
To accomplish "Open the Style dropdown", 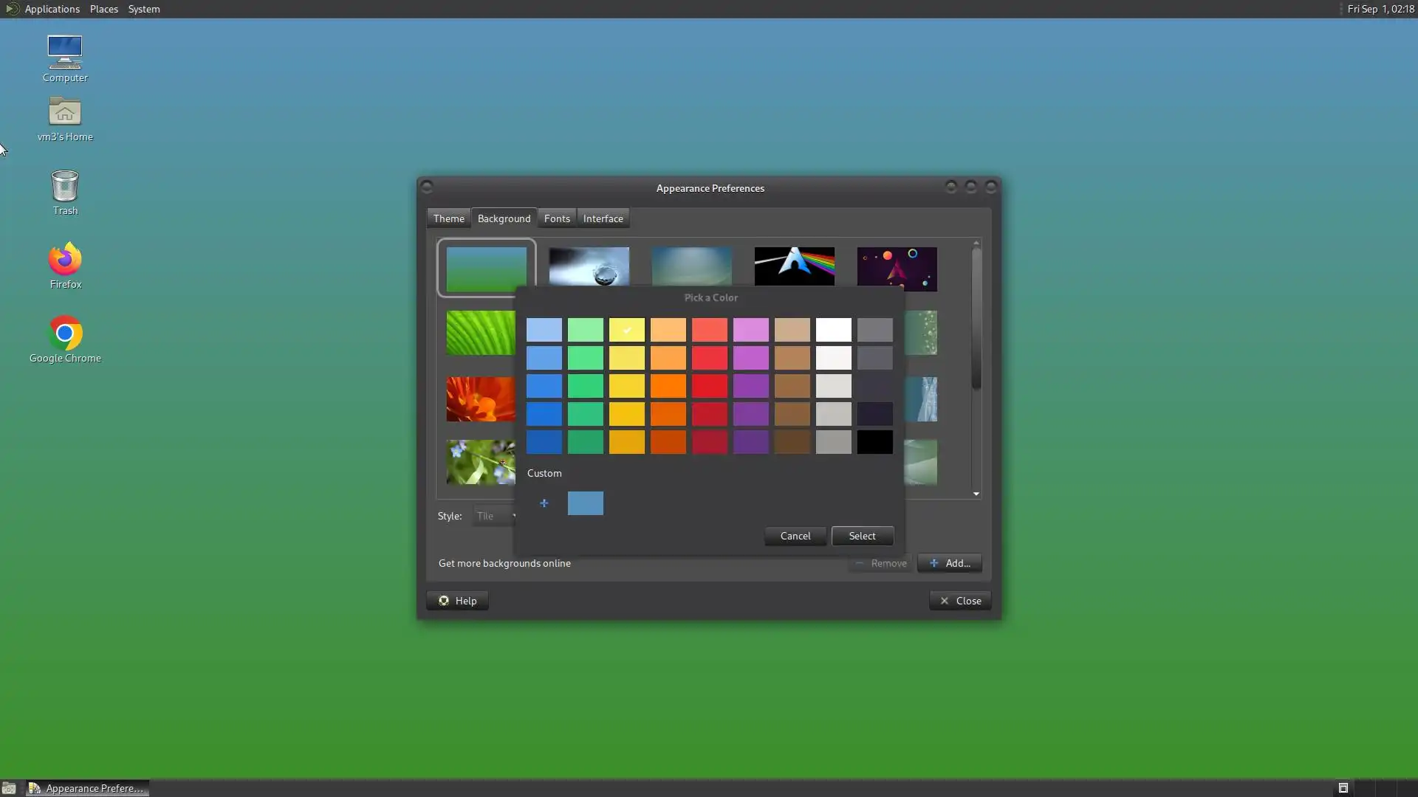I will click(x=493, y=516).
